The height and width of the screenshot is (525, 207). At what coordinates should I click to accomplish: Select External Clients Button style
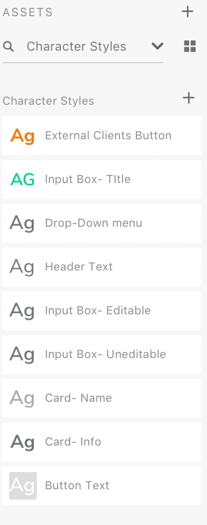pyautogui.click(x=102, y=136)
